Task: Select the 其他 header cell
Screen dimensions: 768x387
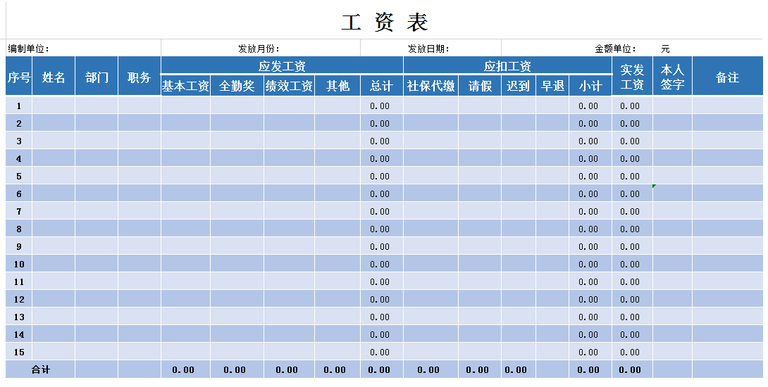Action: (337, 86)
